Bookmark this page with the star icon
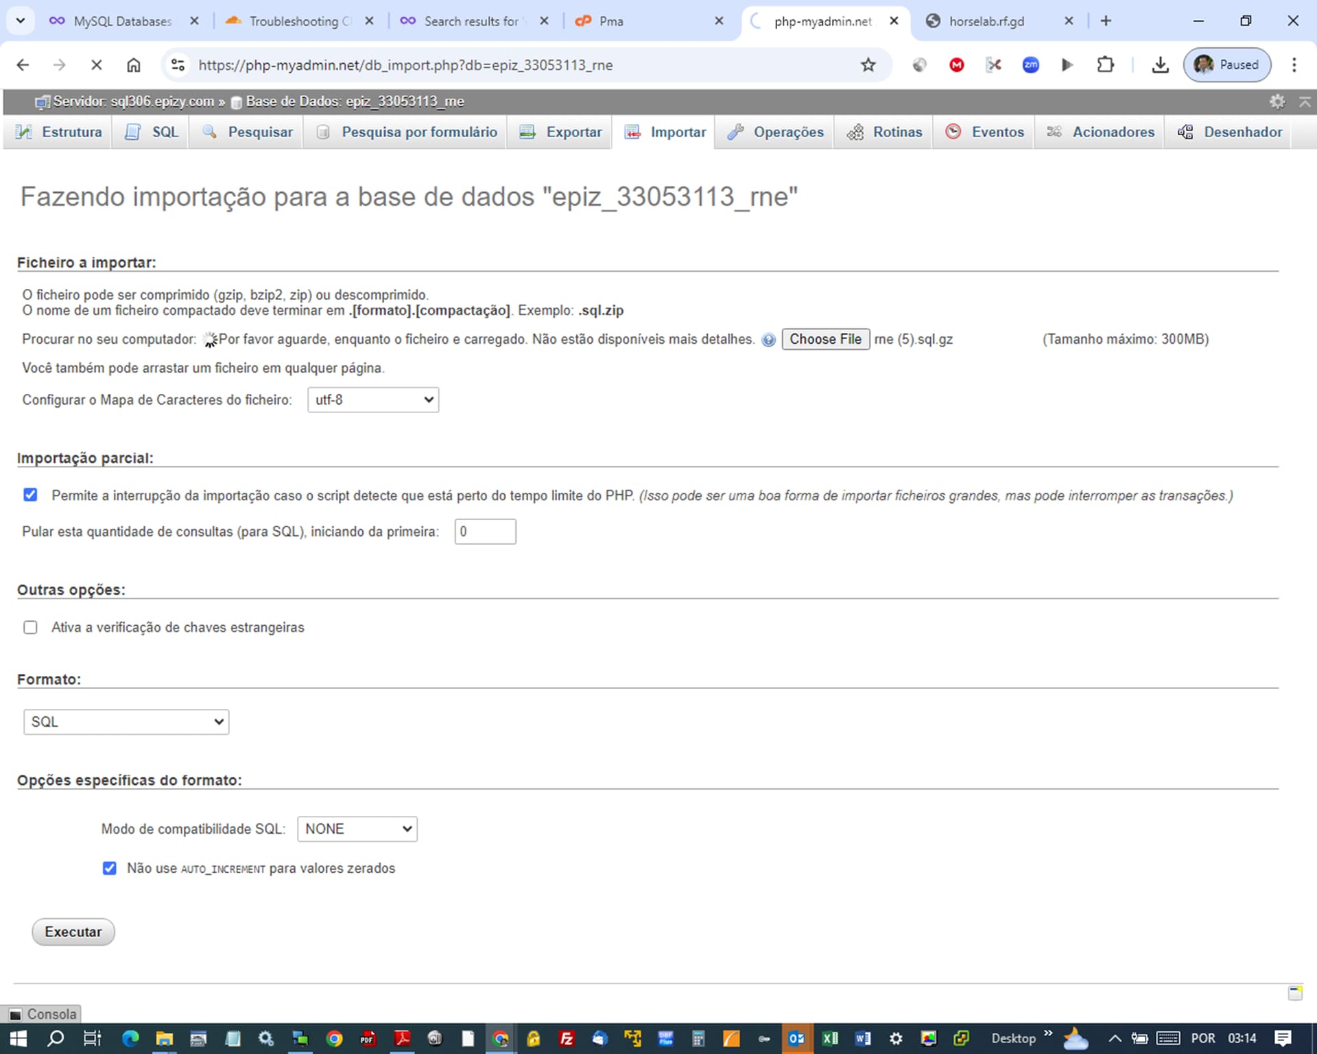 coord(868,65)
